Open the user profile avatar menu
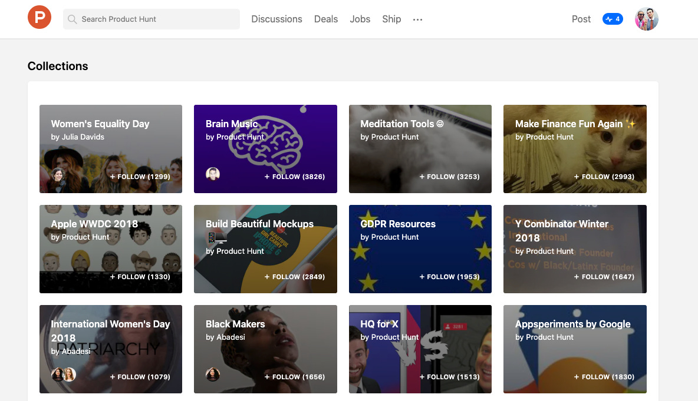This screenshot has width=698, height=401. click(x=646, y=19)
